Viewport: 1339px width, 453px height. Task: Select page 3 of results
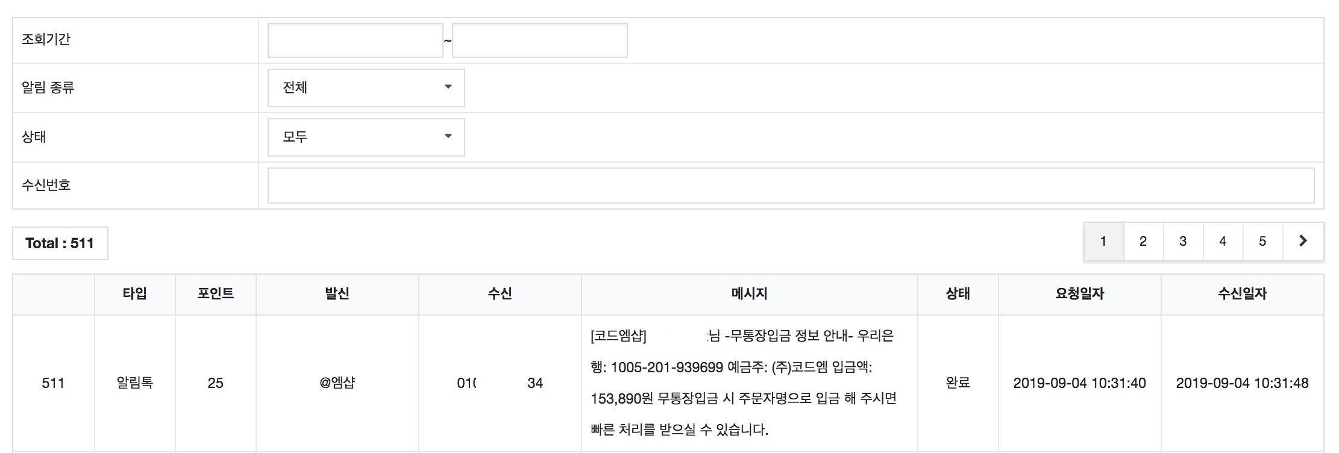(1183, 241)
